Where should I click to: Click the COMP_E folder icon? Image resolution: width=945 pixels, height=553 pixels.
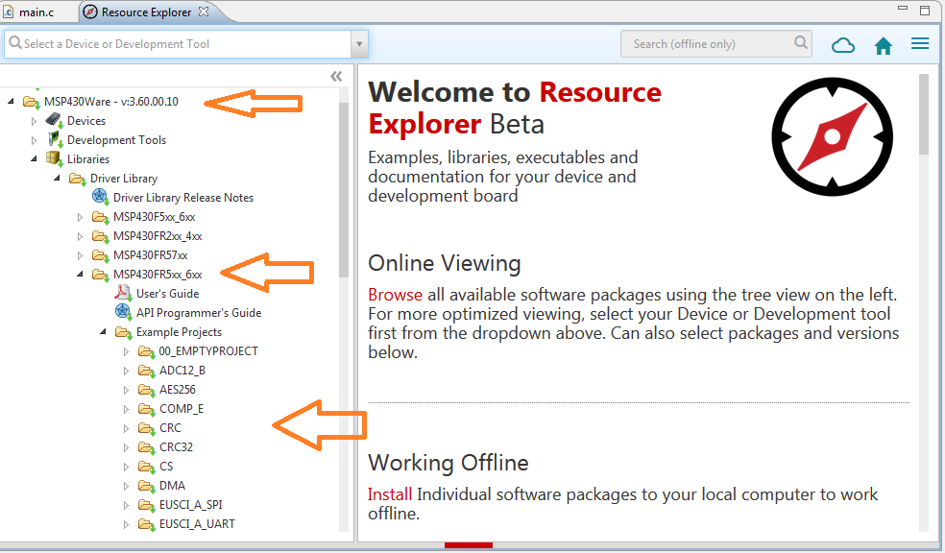point(146,409)
